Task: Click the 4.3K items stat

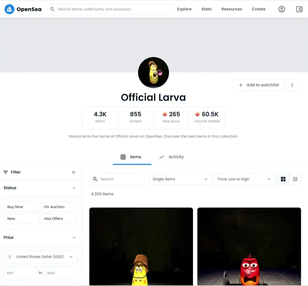Action: (x=100, y=117)
